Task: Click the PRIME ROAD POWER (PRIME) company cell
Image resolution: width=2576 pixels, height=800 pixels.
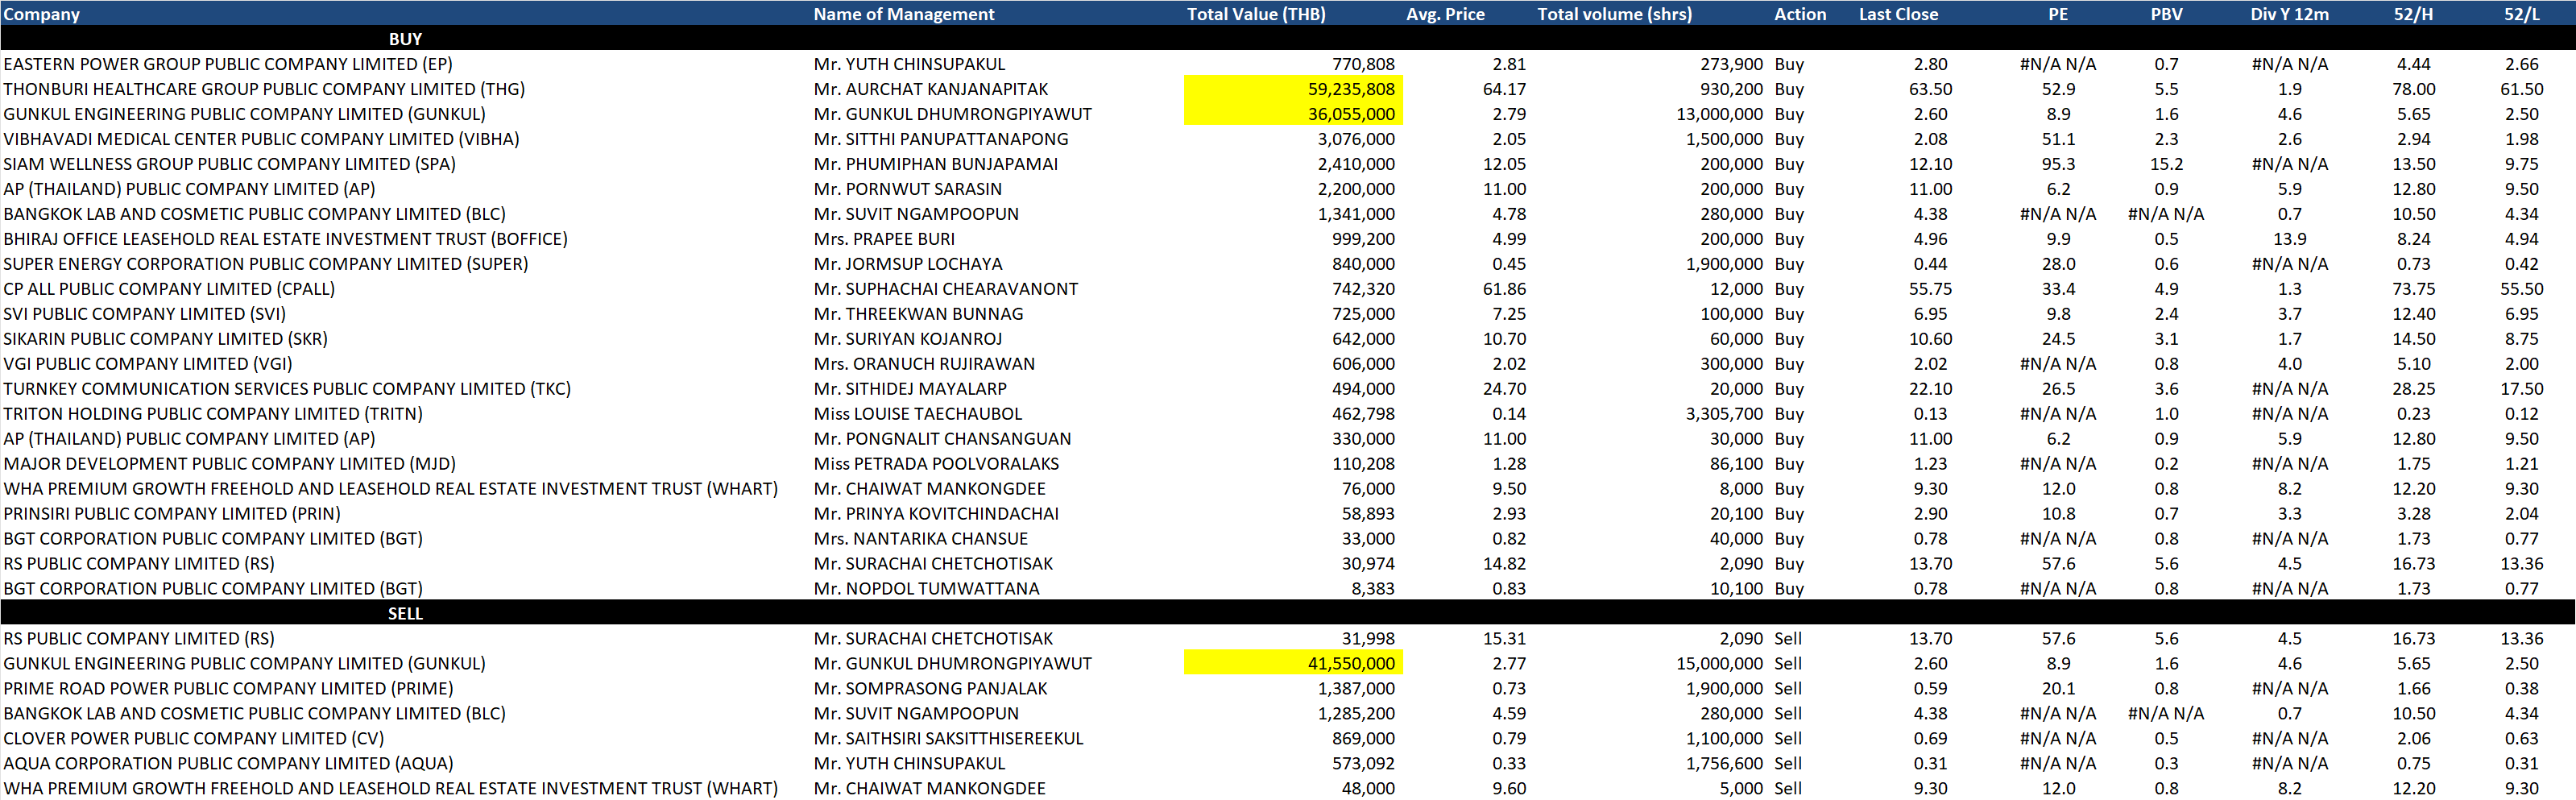Action: (228, 688)
